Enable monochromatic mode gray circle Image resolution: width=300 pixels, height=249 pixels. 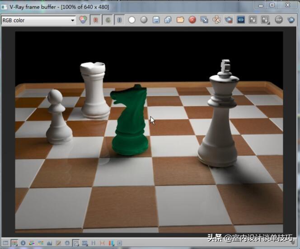point(144,20)
